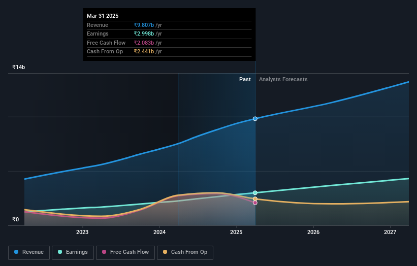Click the pink dot in the Free Cash Flow legend
Screen dimensions: 417x266
[x=104, y=252]
